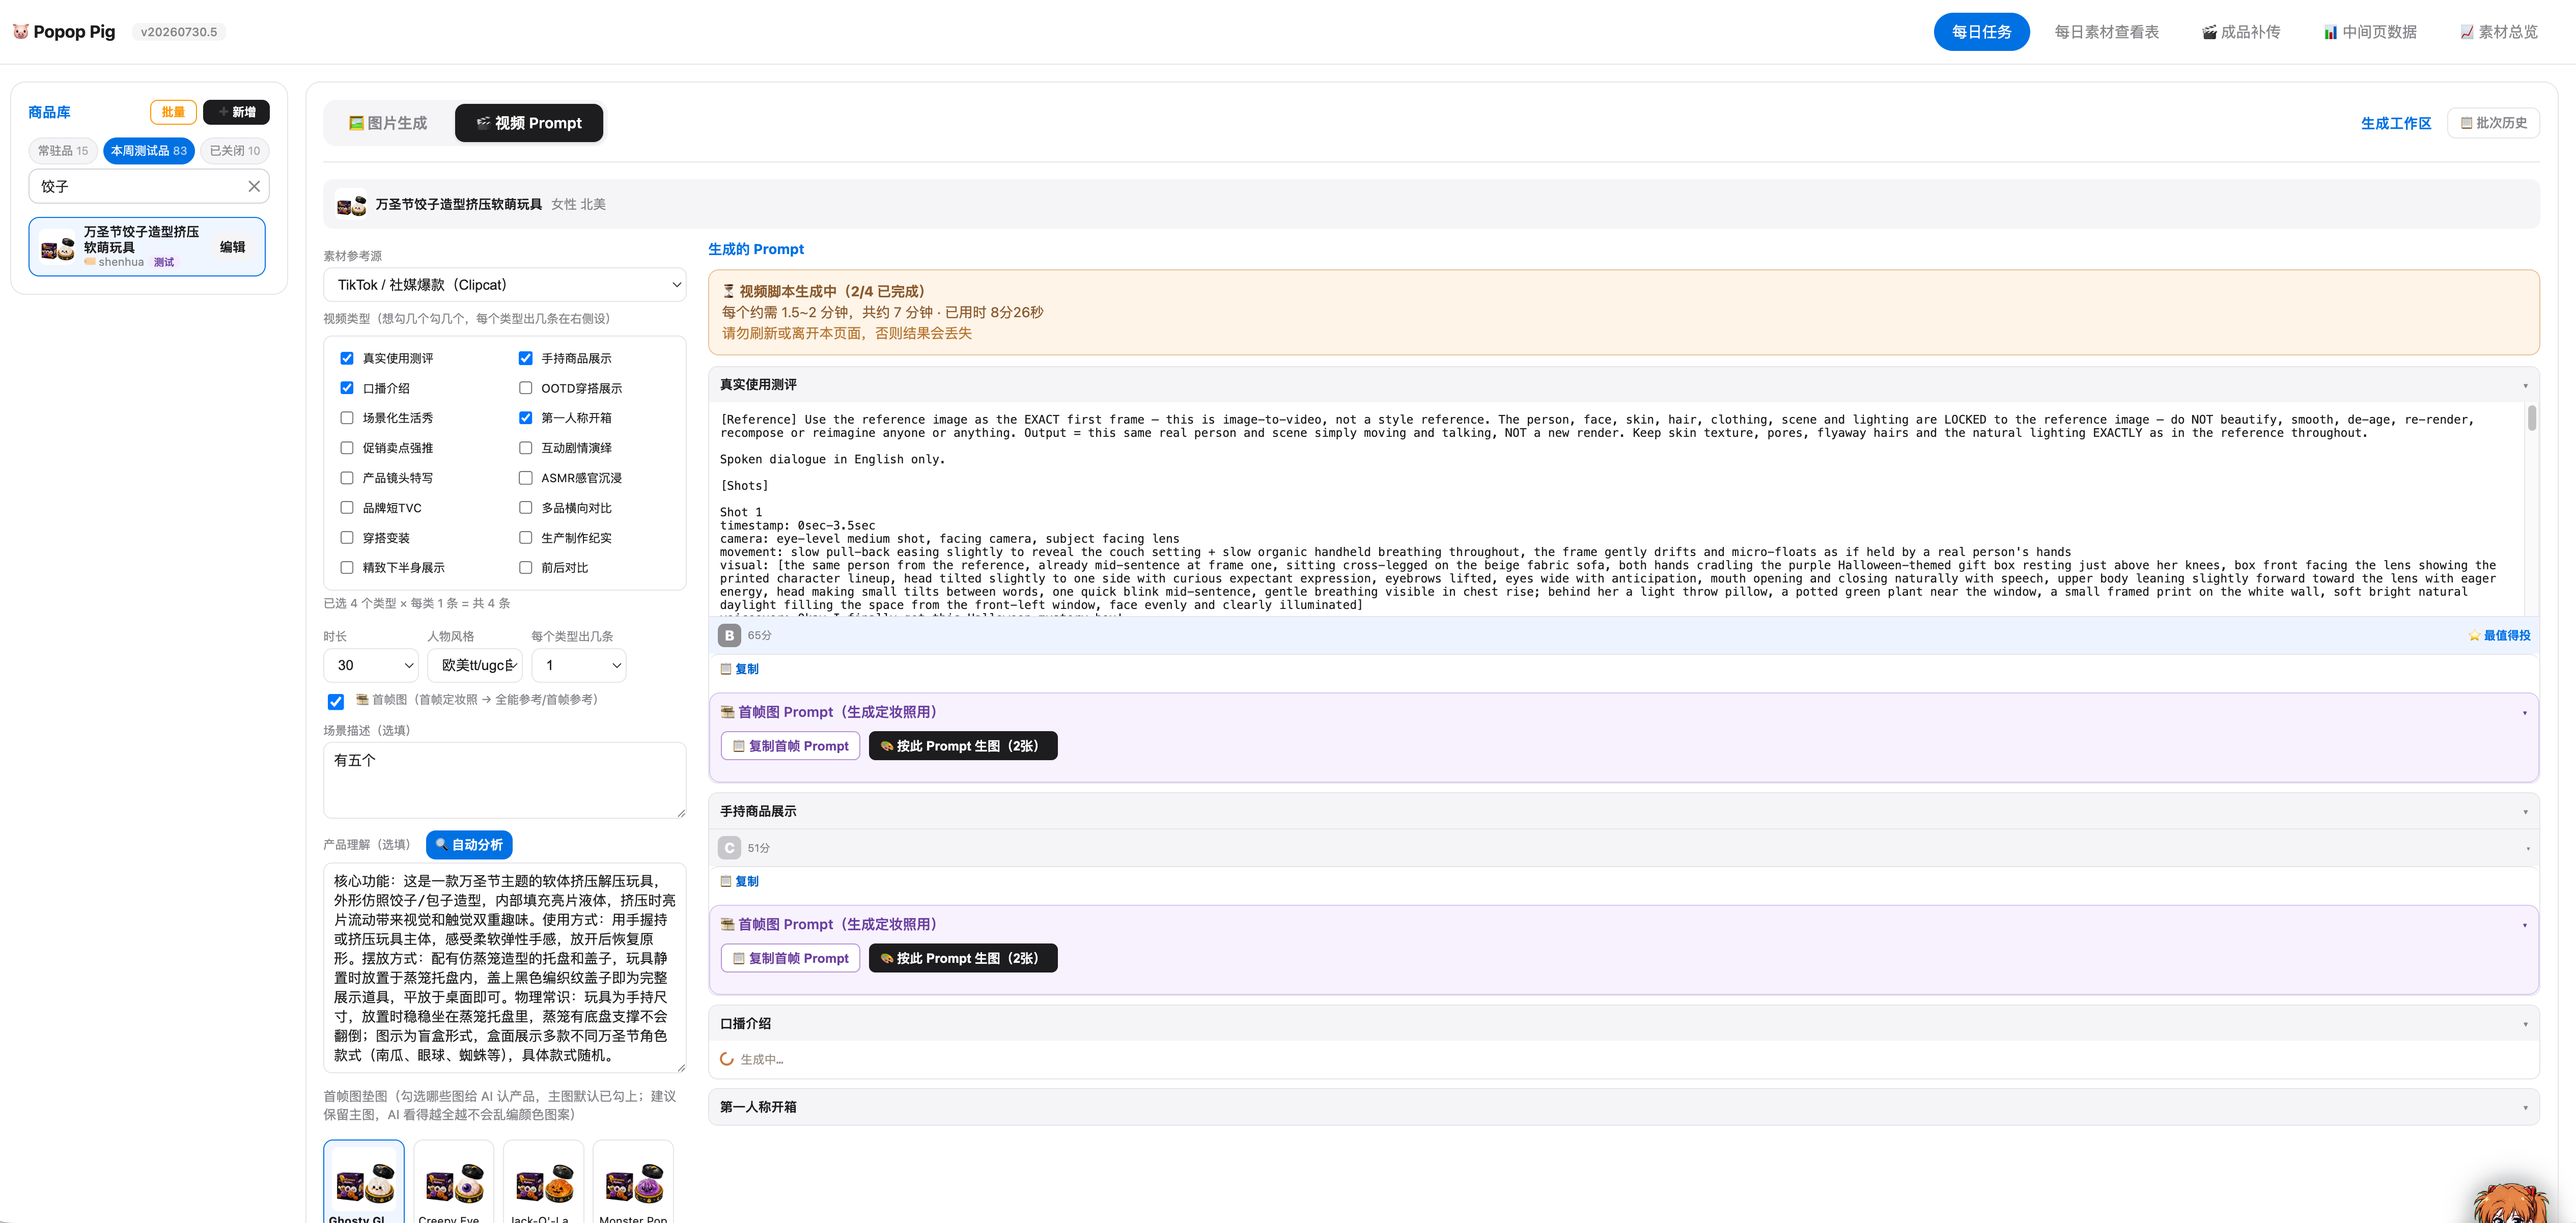
Task: Click the 万圣节饺子 product thumbnail in sidebar
Action: coord(58,247)
